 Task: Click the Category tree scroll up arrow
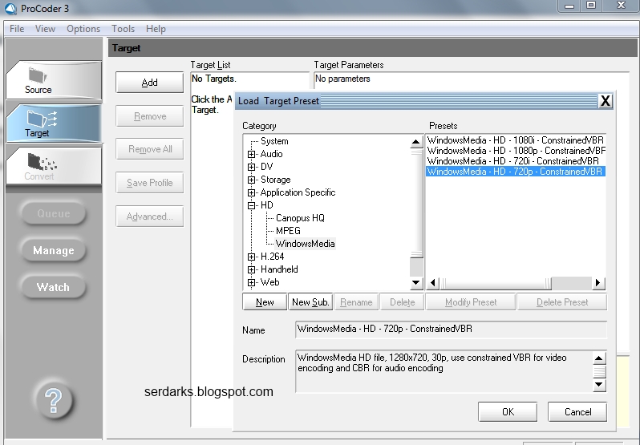[416, 142]
